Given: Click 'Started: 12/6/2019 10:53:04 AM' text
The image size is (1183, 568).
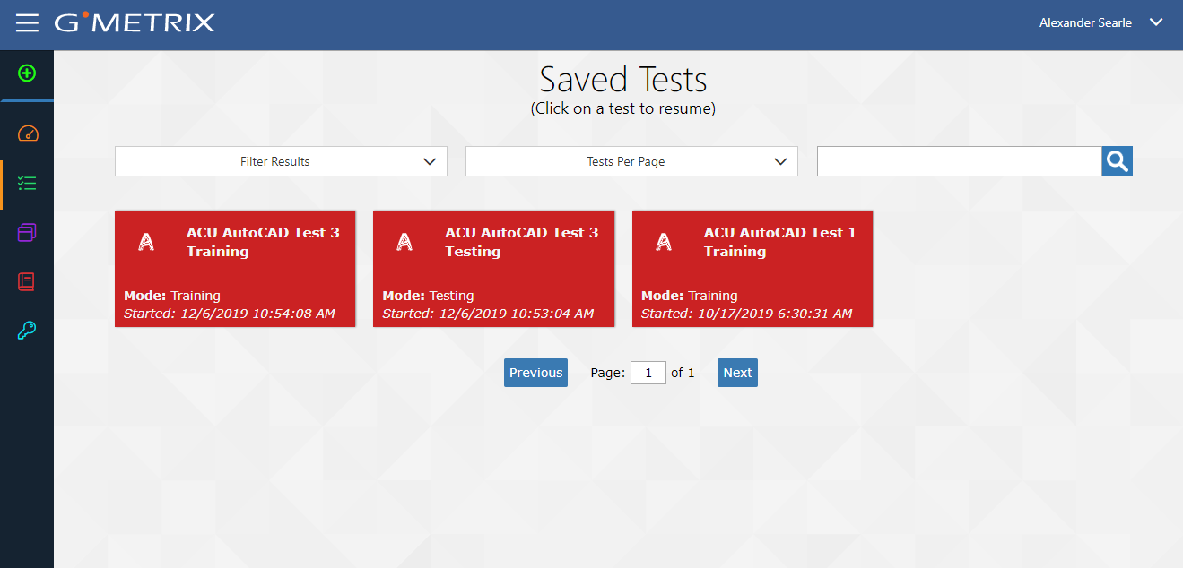Looking at the screenshot, I should point(488,314).
